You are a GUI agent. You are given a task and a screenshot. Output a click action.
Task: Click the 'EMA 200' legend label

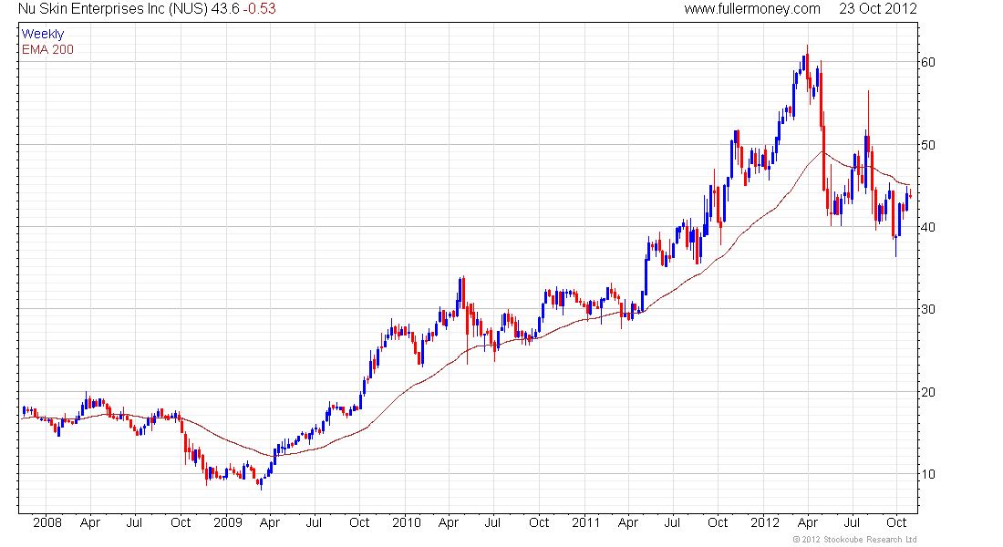click(x=48, y=49)
